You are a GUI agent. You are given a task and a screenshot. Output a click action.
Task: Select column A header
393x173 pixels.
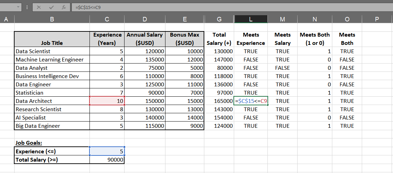tap(6, 19)
